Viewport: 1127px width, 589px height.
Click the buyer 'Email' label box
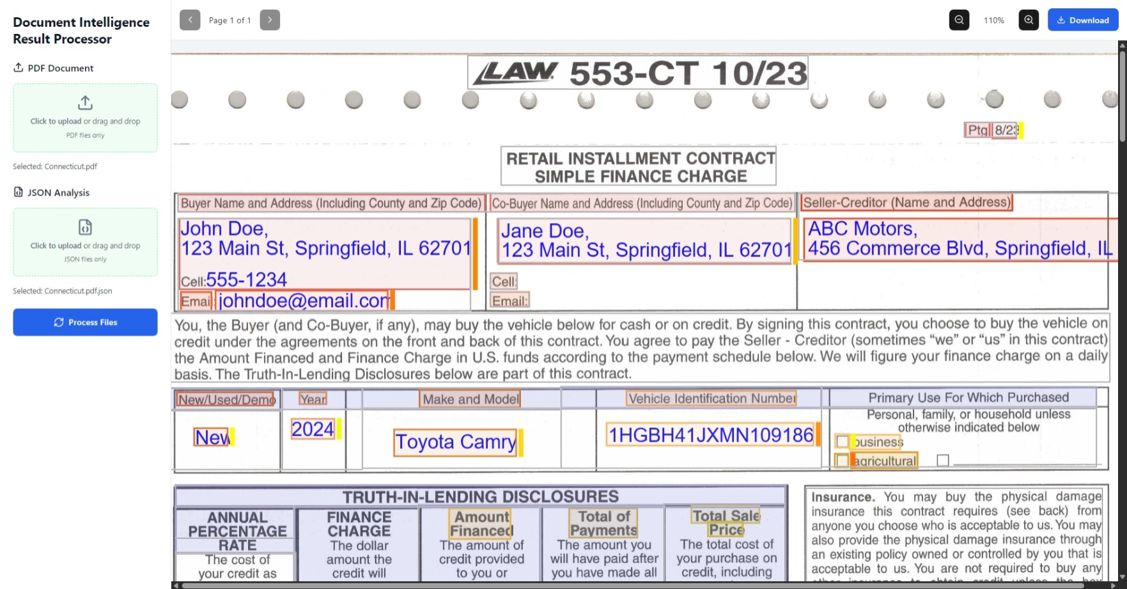point(196,301)
